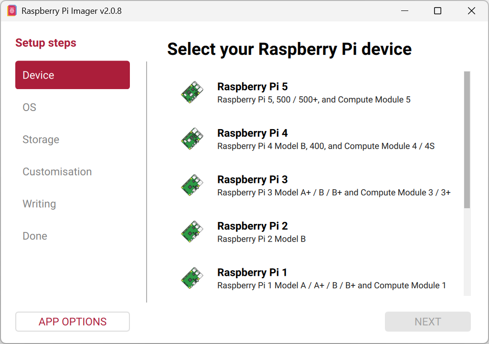
Task: Minimize the Raspberry Pi Imager window
Action: (404, 11)
